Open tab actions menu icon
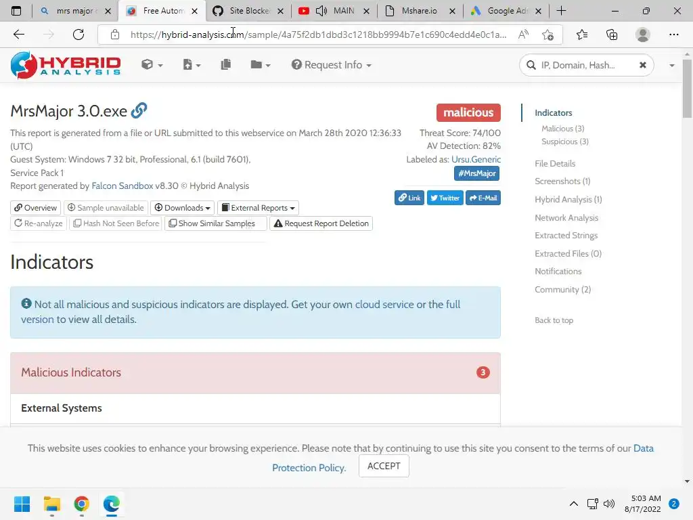This screenshot has width=693, height=520. (x=16, y=11)
